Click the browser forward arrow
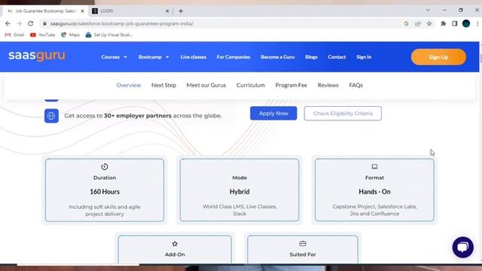 tap(19, 23)
